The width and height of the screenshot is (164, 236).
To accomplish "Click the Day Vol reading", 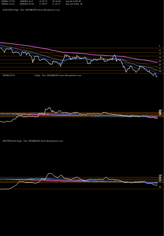I will coord(74,4).
